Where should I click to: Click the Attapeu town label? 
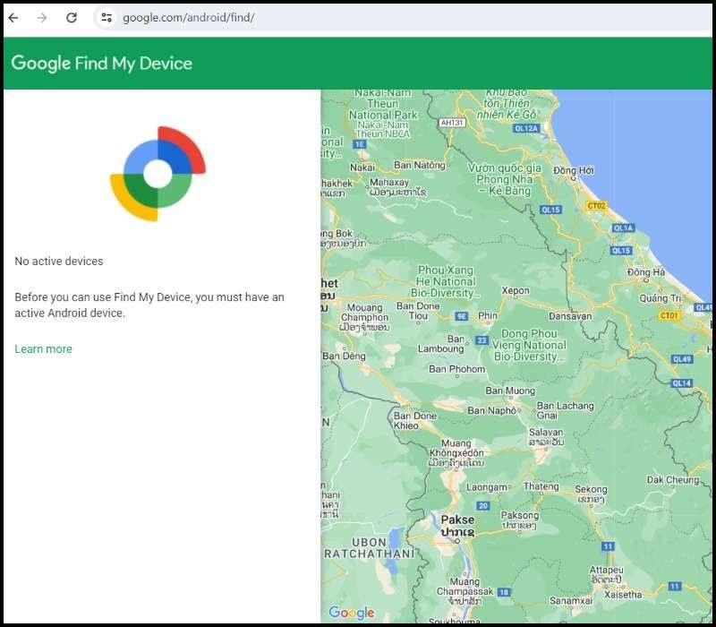point(606,570)
